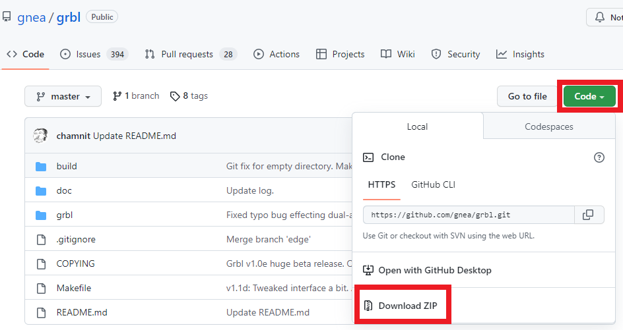Screen dimensions: 623x330
Task: Open the 'v1.1d: Tweaked interface' commit
Action: point(289,288)
